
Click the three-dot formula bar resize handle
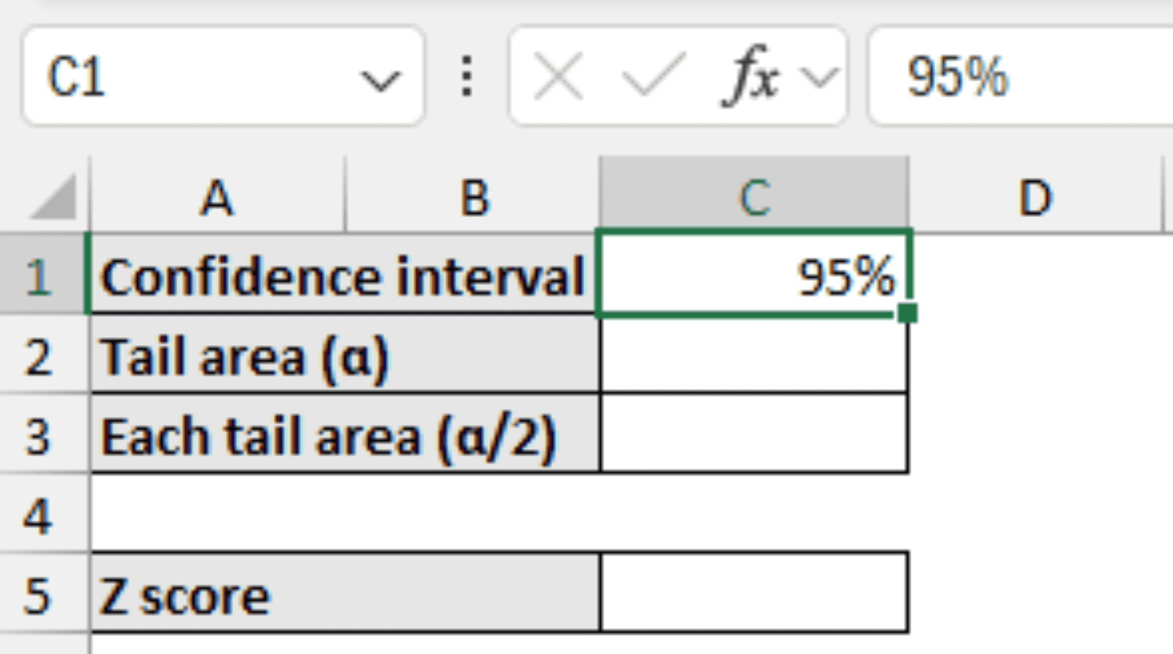tap(467, 76)
